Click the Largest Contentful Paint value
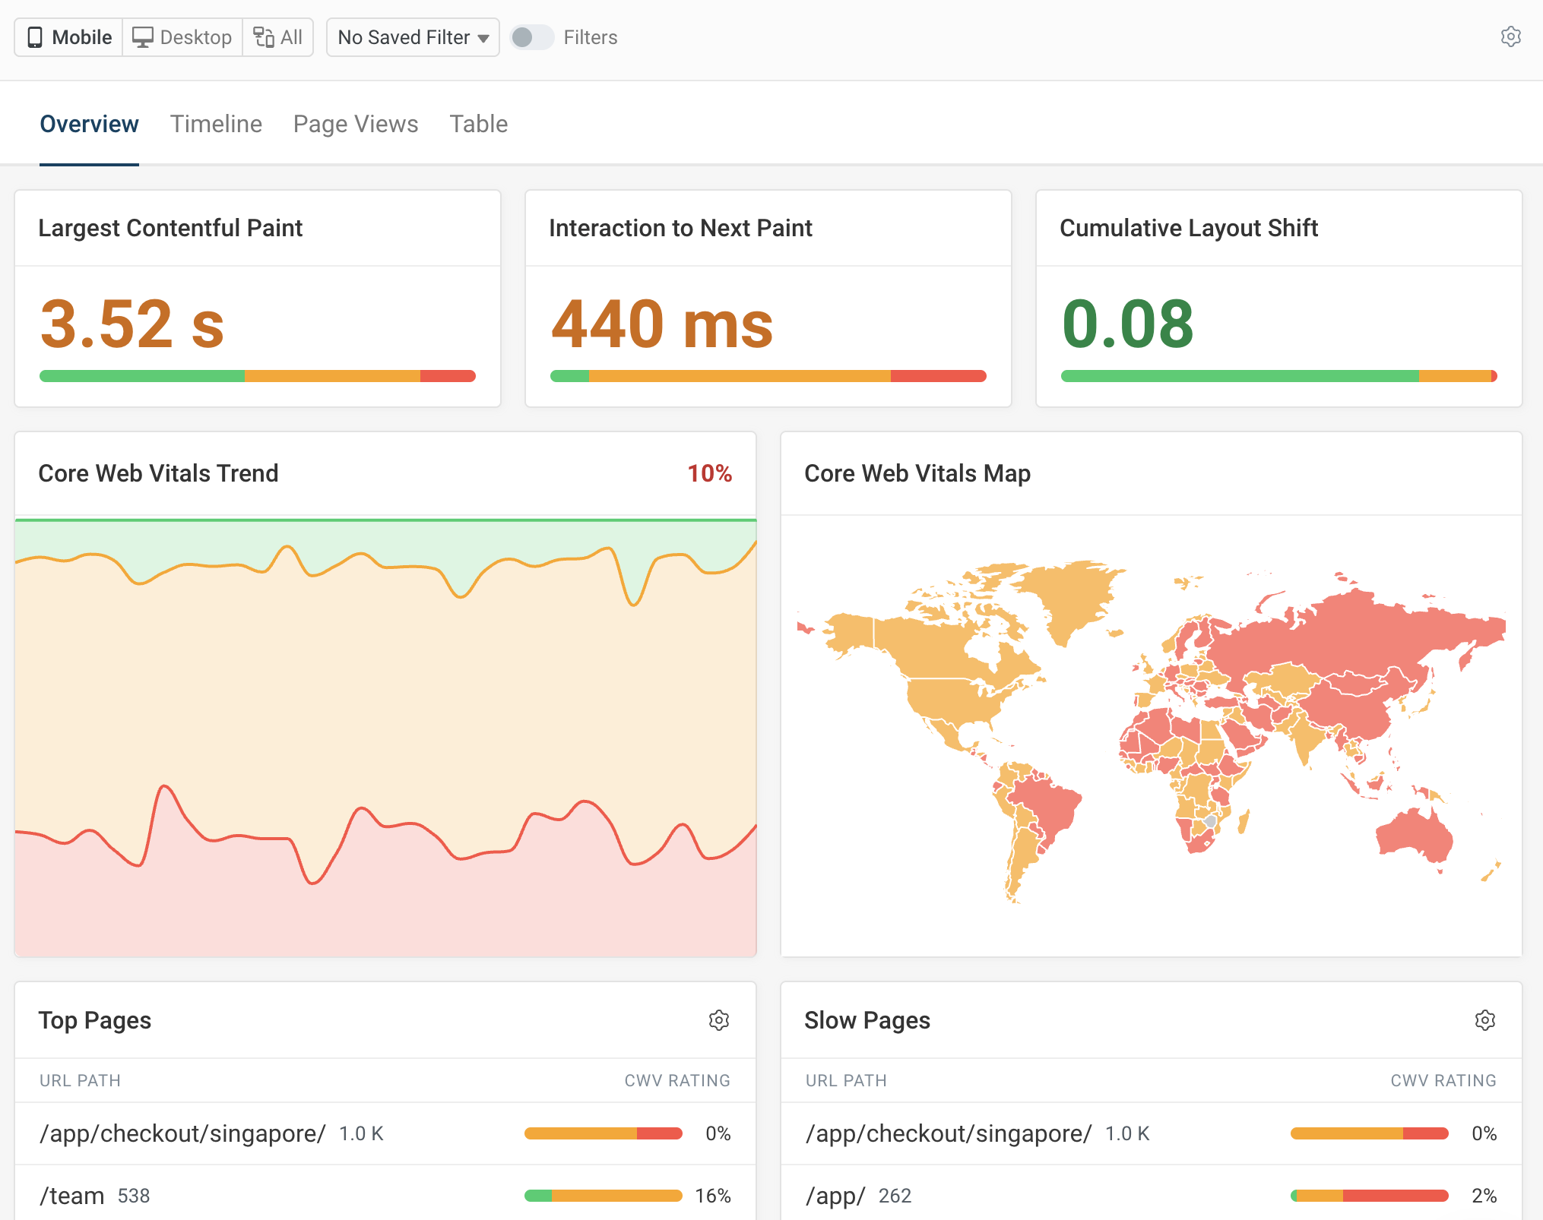The image size is (1543, 1220). click(x=132, y=325)
